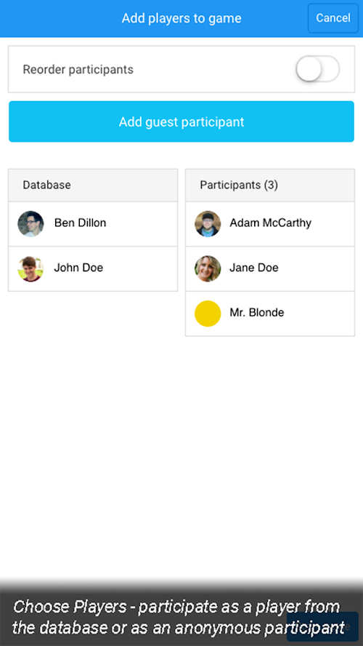The image size is (363, 646).
Task: Click Add guest participant button
Action: [181, 121]
